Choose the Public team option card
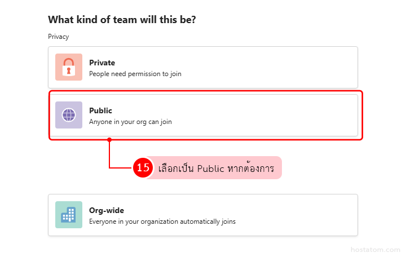This screenshot has height=257, width=406. coord(203,115)
